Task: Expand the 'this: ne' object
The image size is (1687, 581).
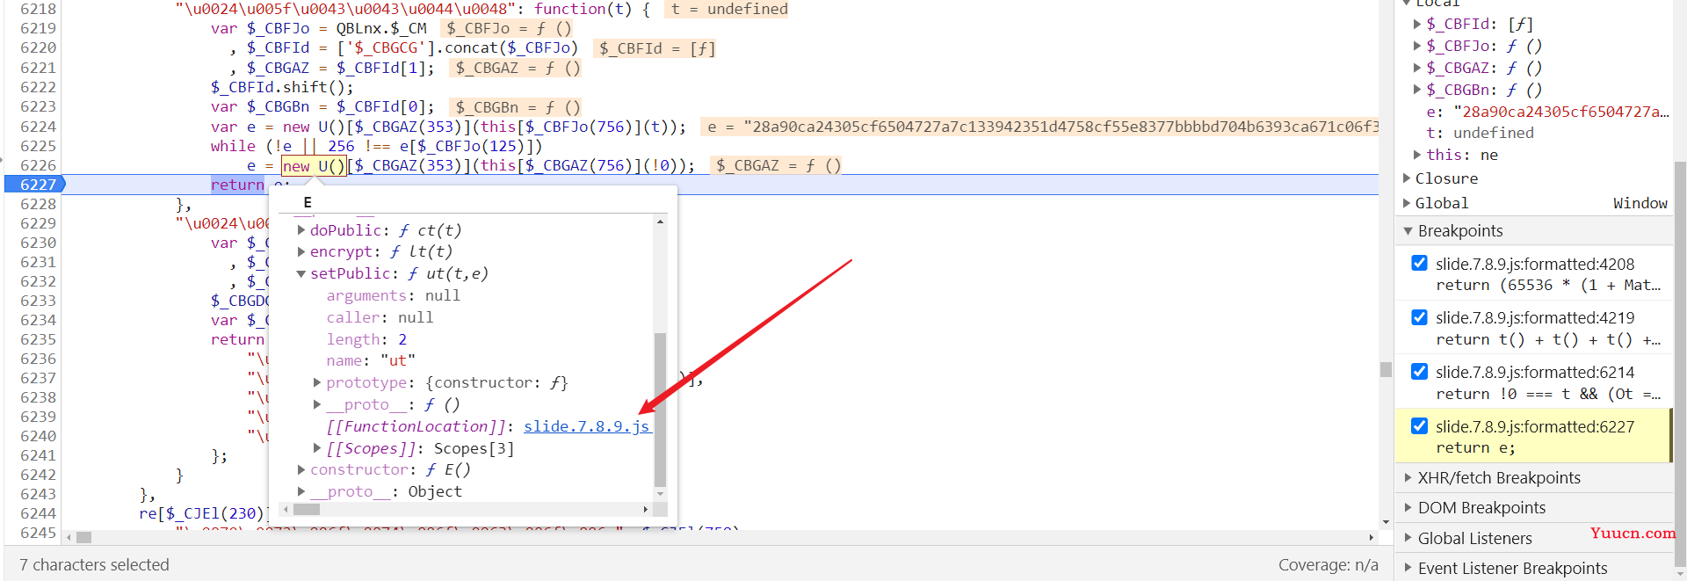Action: click(1417, 155)
